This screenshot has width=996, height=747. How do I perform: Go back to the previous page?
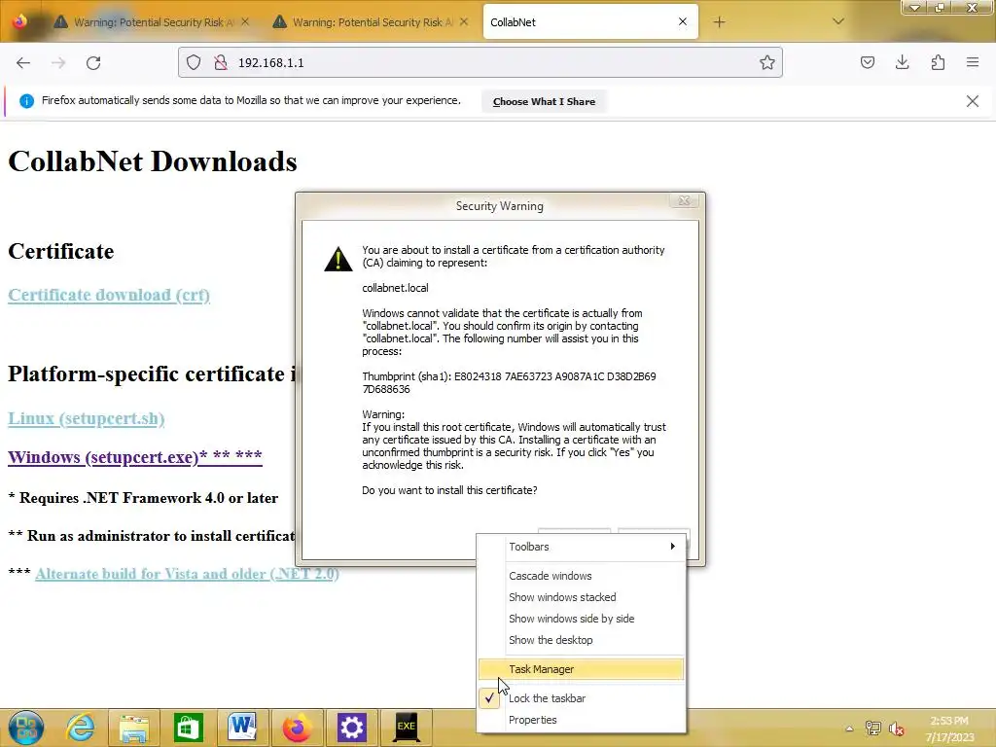coord(23,63)
